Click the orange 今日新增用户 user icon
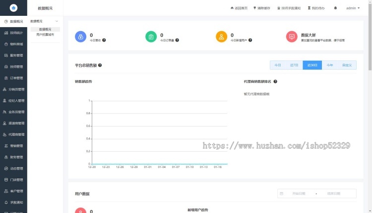Image resolution: width=372 pixels, height=213 pixels. click(x=221, y=37)
